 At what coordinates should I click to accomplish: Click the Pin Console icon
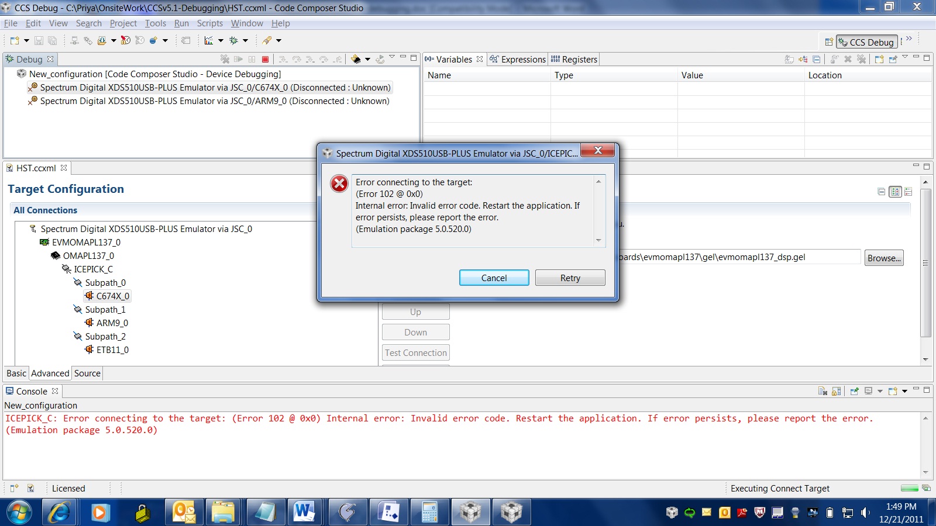pyautogui.click(x=854, y=391)
